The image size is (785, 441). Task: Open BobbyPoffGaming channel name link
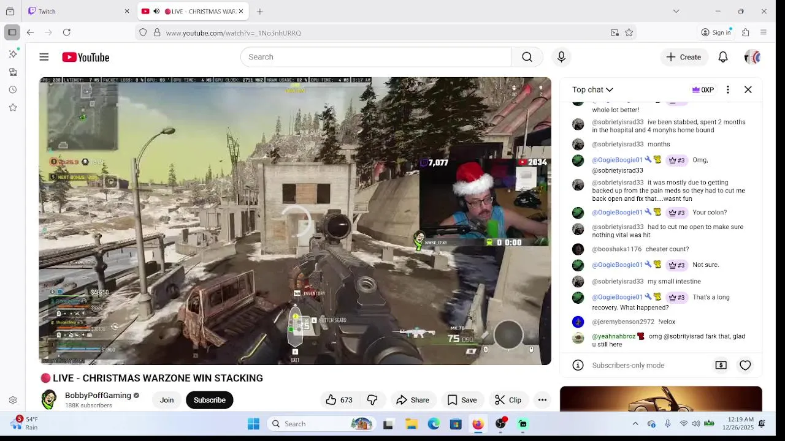click(x=98, y=395)
